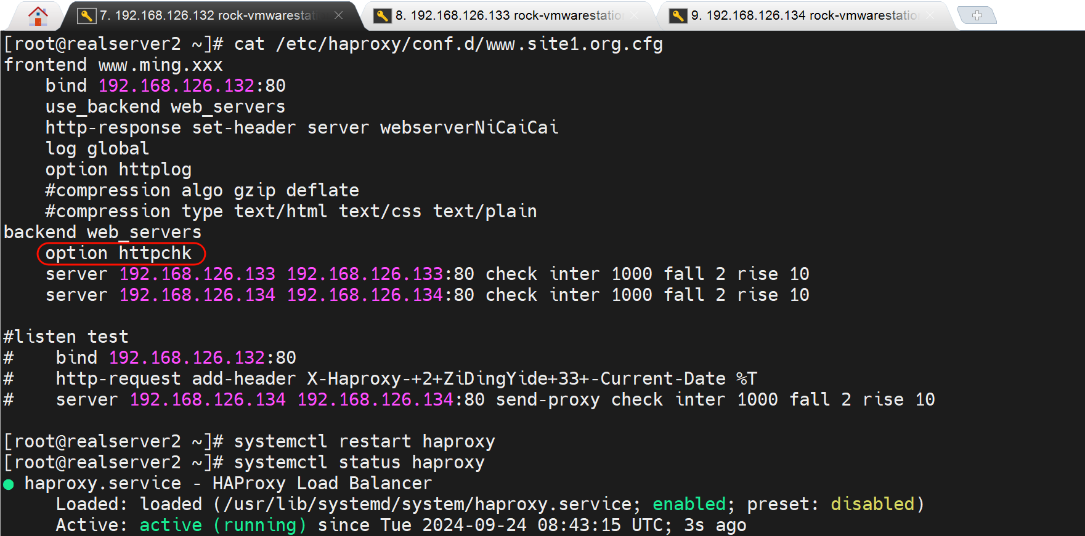
Task: Click key icon on the 192.168.126.134 tab
Action: click(x=678, y=16)
